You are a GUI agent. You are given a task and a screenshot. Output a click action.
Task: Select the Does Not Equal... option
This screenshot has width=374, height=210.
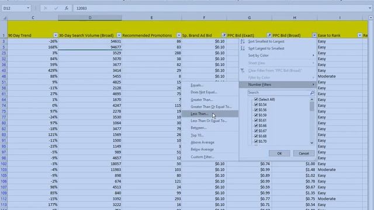(x=210, y=92)
